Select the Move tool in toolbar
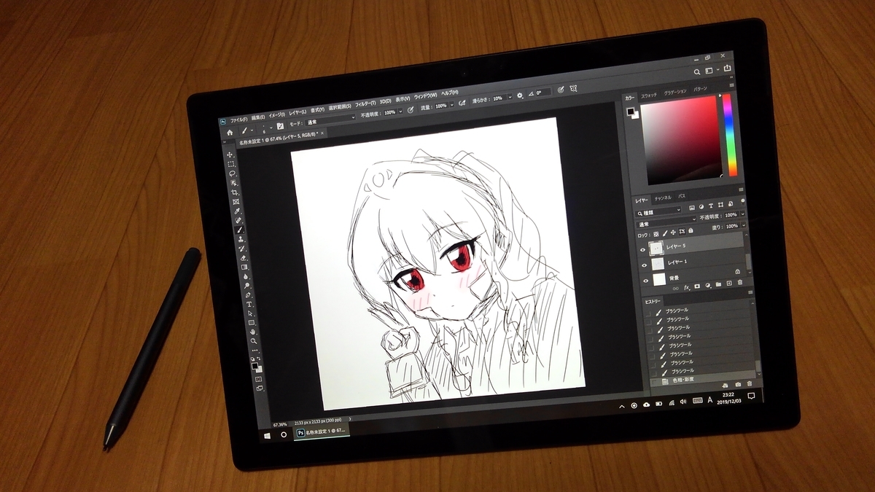Screen dimensions: 875x492 tap(230, 155)
